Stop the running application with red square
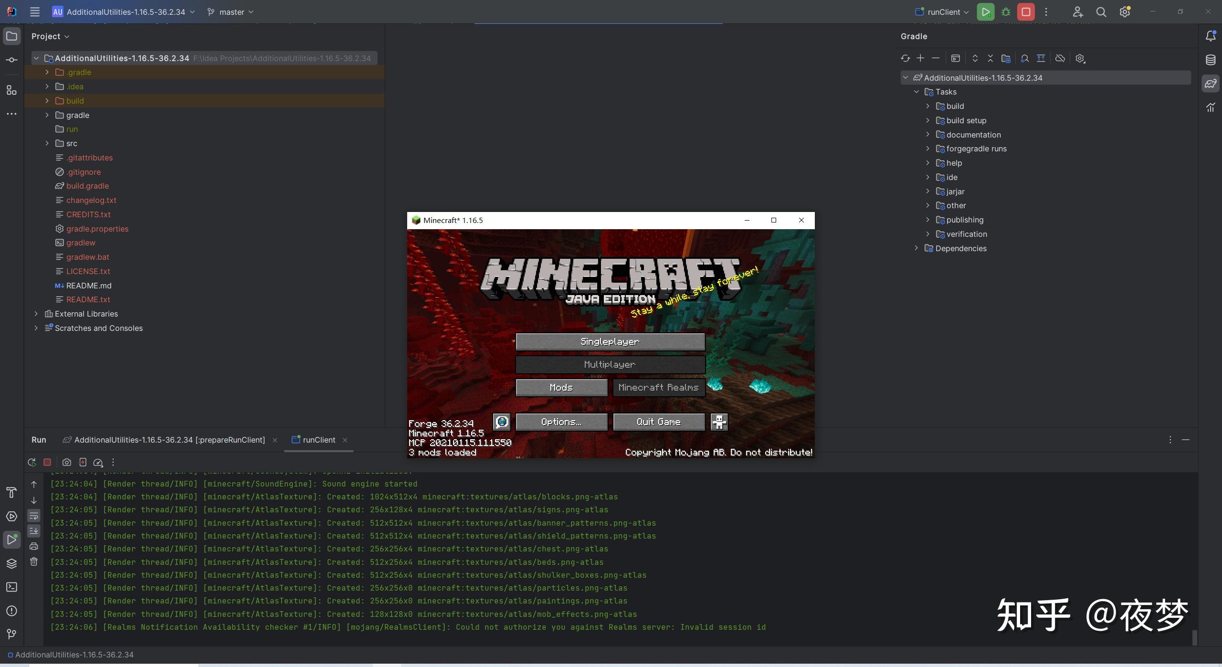 click(x=1025, y=12)
